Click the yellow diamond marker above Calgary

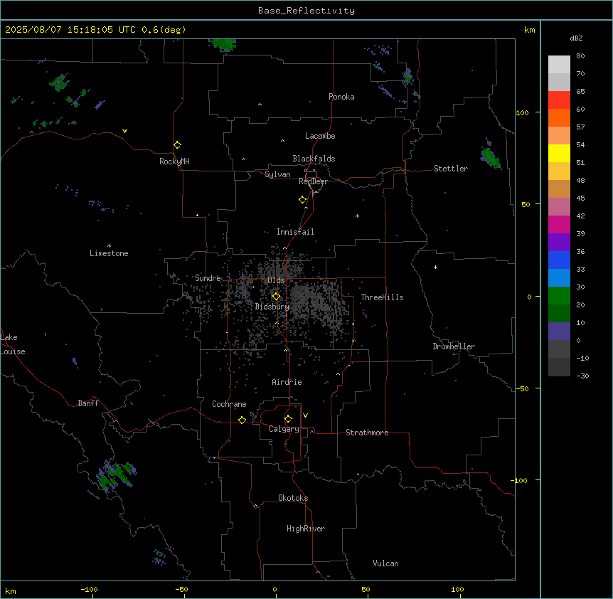(288, 419)
